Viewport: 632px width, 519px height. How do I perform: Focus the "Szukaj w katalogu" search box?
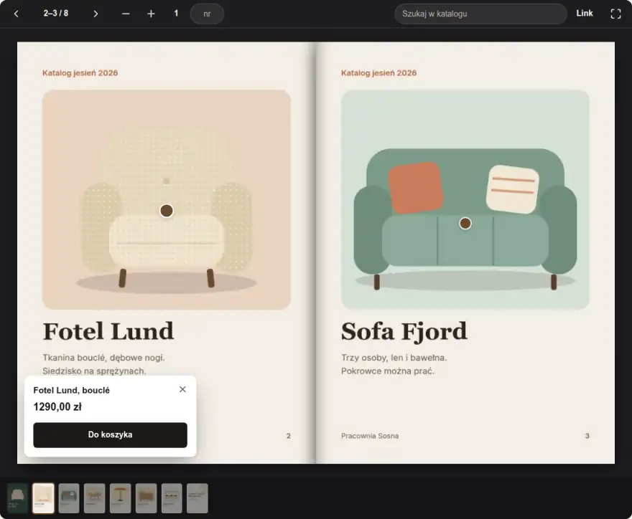click(x=480, y=14)
